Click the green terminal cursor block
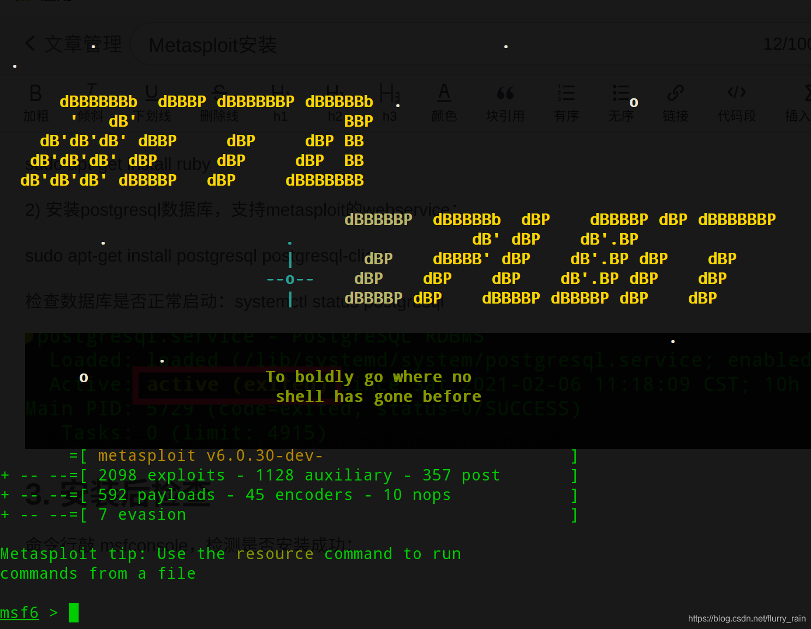 pyautogui.click(x=74, y=613)
